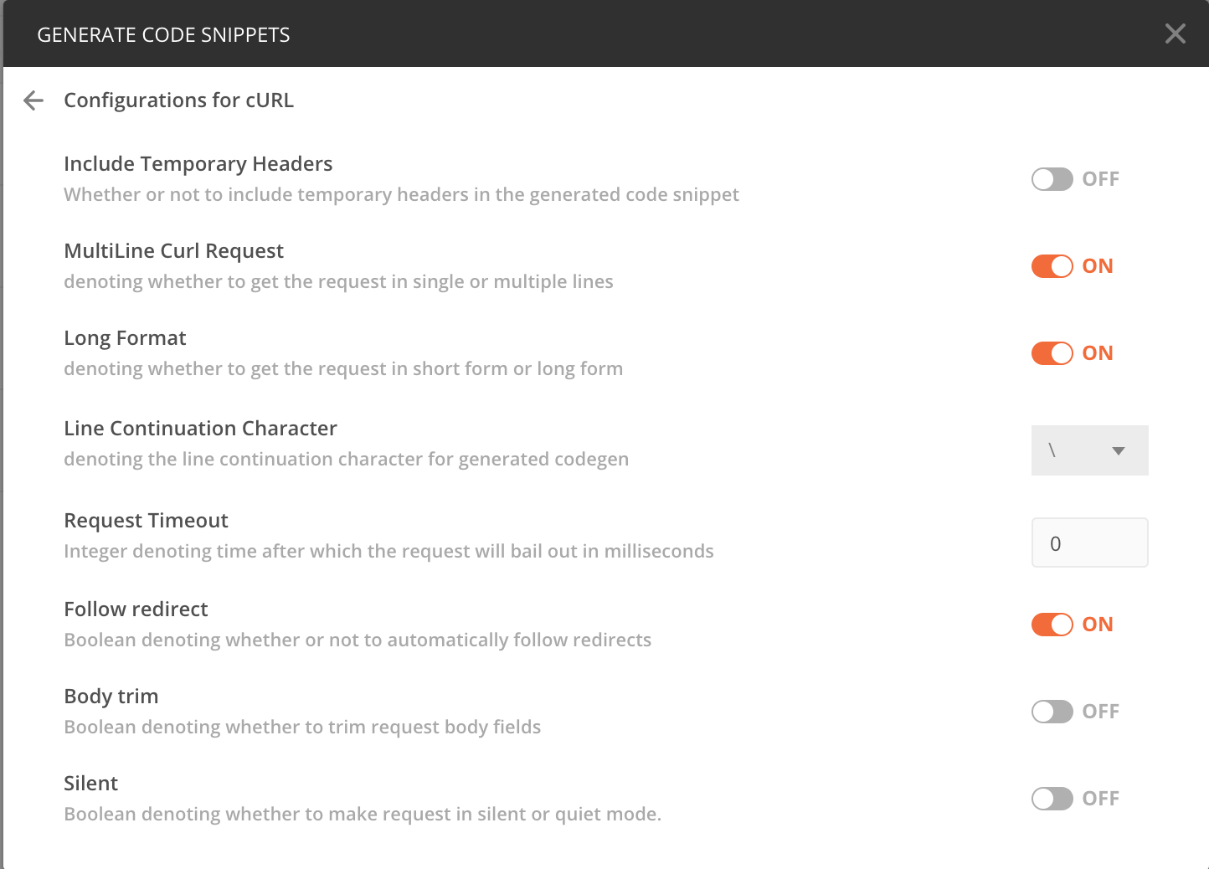Click the Configurations for cURL heading
1209x869 pixels.
[178, 100]
